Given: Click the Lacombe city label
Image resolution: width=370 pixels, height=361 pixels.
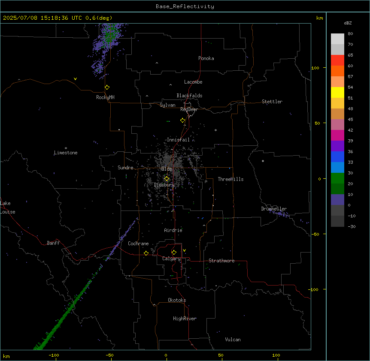Looking at the screenshot, I should [x=193, y=82].
